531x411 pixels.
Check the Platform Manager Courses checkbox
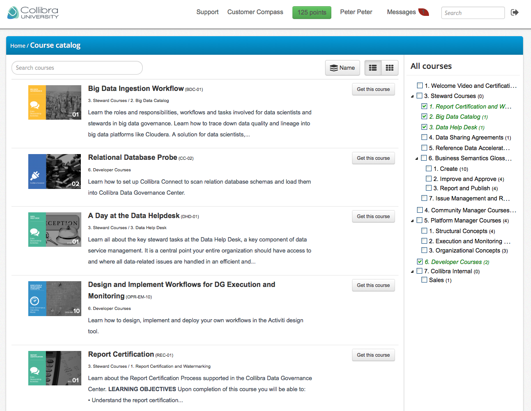coord(419,220)
